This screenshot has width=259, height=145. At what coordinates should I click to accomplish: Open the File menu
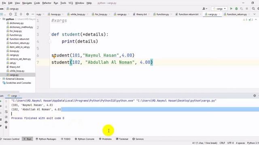coord(4,3)
